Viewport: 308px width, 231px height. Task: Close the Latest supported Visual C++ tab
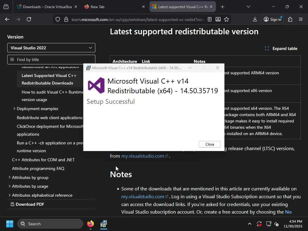pos(211,7)
